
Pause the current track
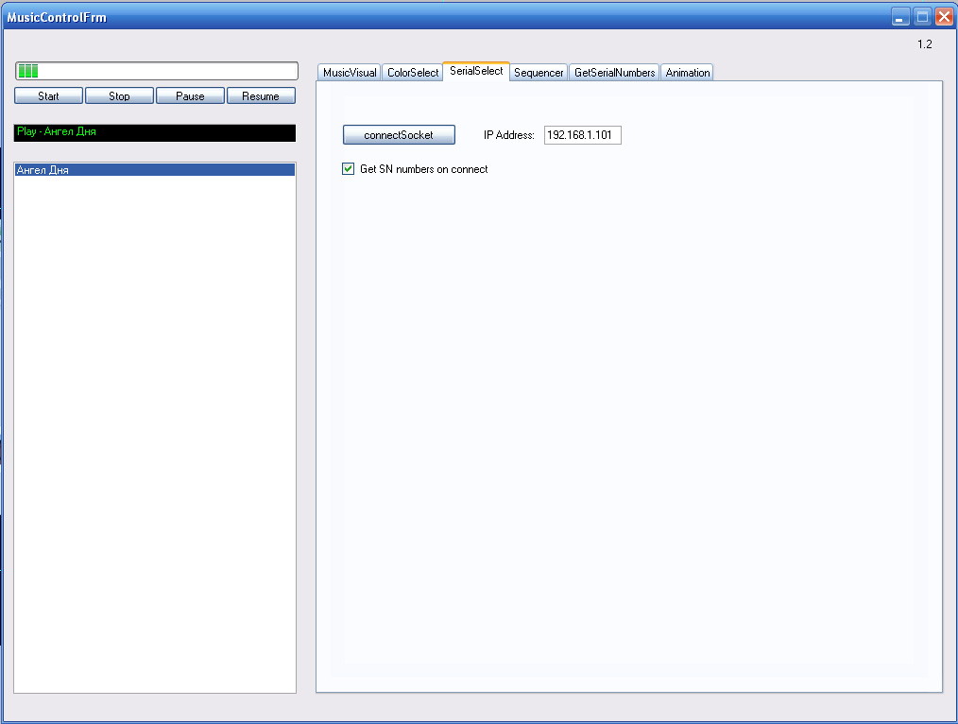(190, 95)
